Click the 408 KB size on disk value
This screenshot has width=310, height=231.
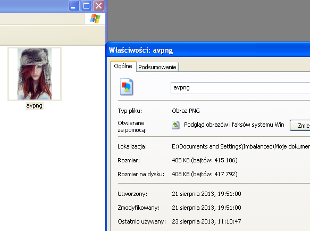[205, 174]
